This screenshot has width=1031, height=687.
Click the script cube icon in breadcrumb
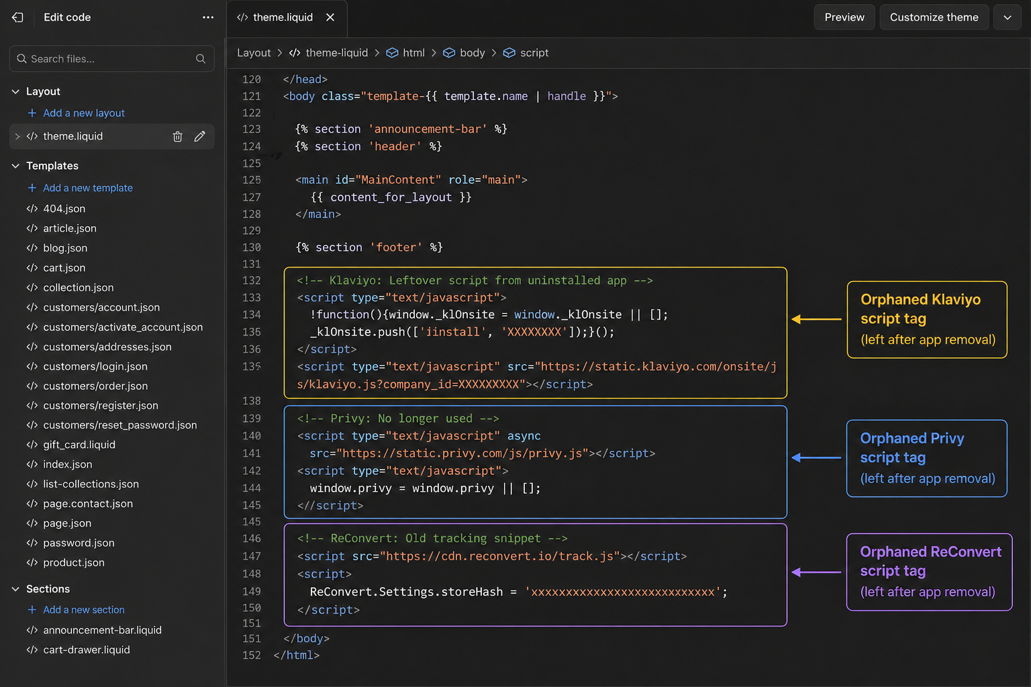pos(509,53)
